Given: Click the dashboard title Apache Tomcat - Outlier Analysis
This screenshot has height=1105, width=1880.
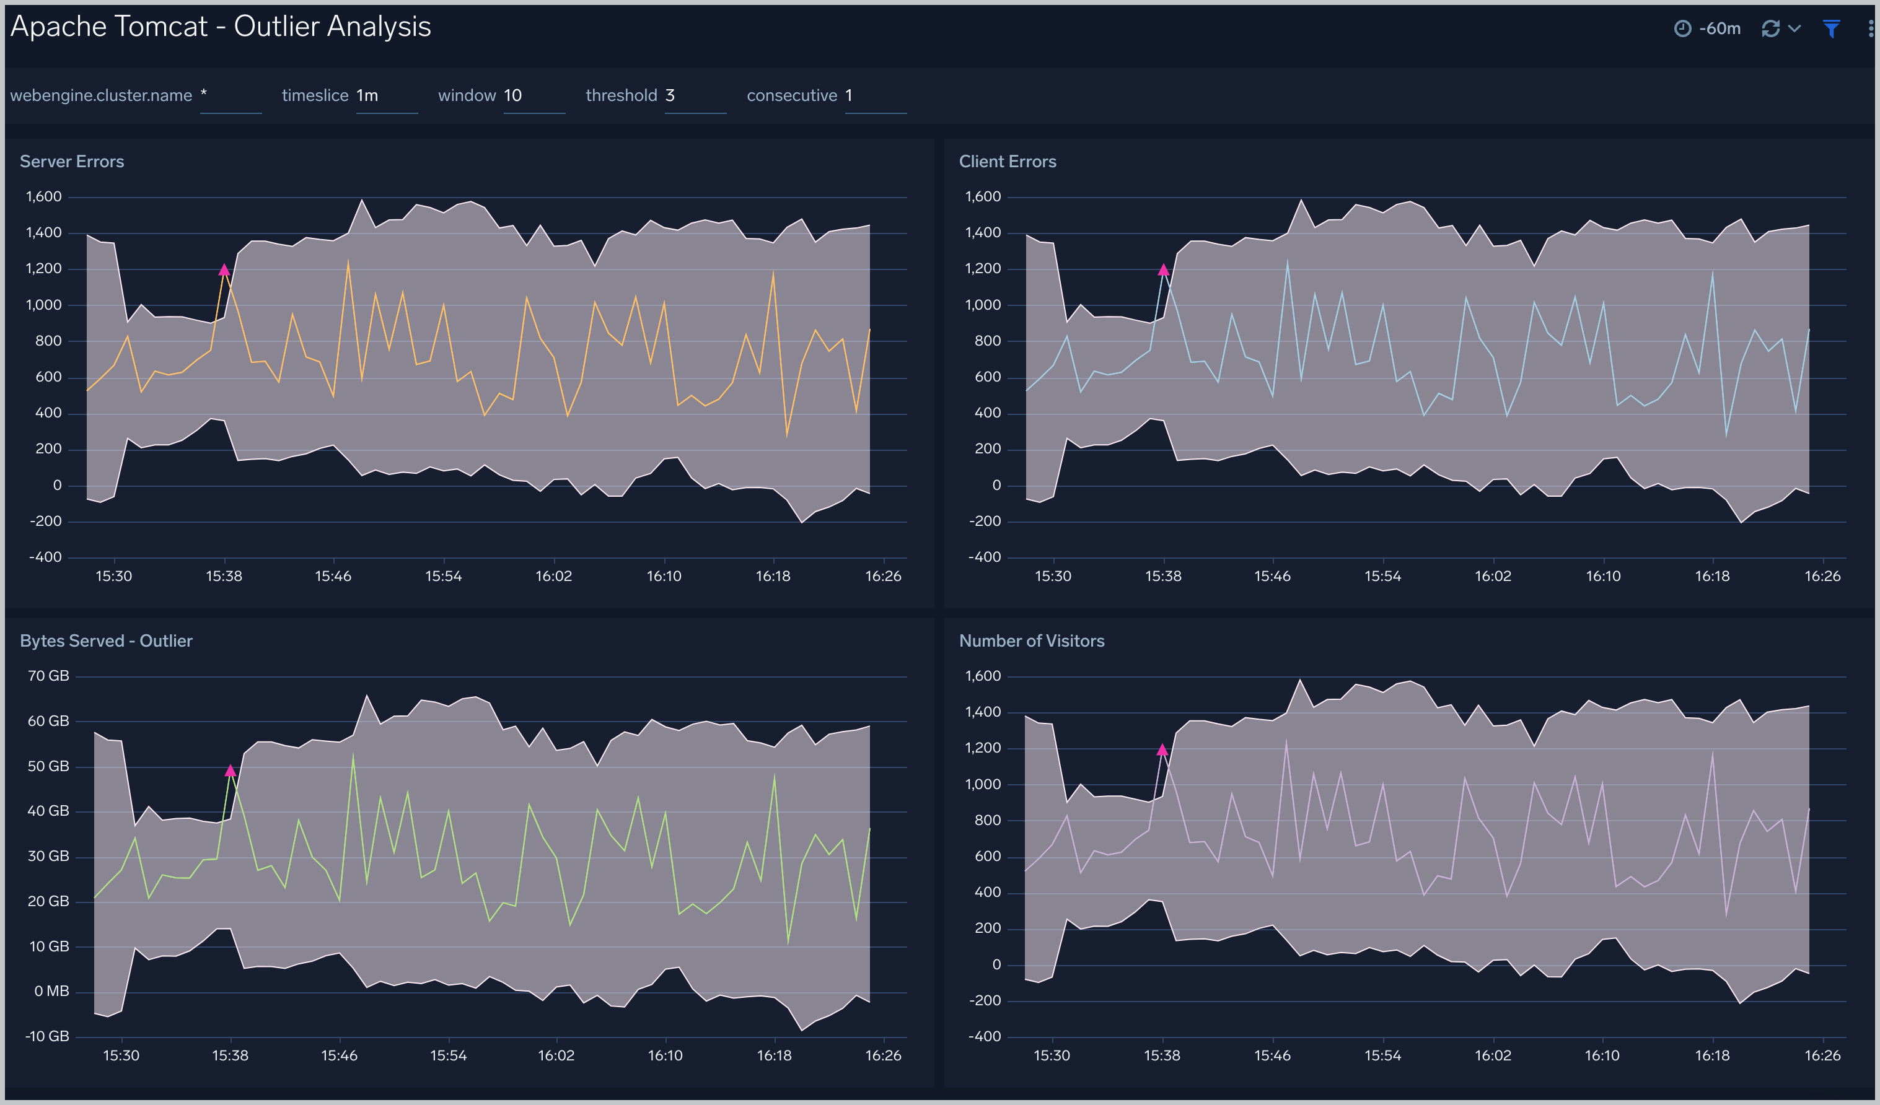Looking at the screenshot, I should click(x=220, y=27).
